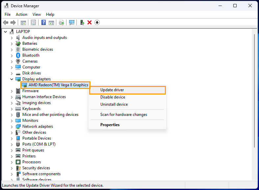
Task: Click the Cameras webcam icon
Action: tap(18, 61)
